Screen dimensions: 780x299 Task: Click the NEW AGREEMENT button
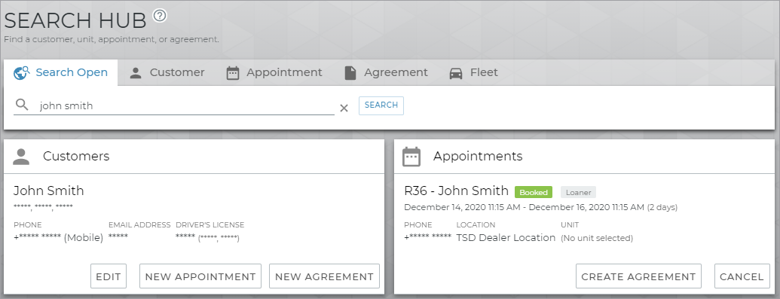point(324,276)
